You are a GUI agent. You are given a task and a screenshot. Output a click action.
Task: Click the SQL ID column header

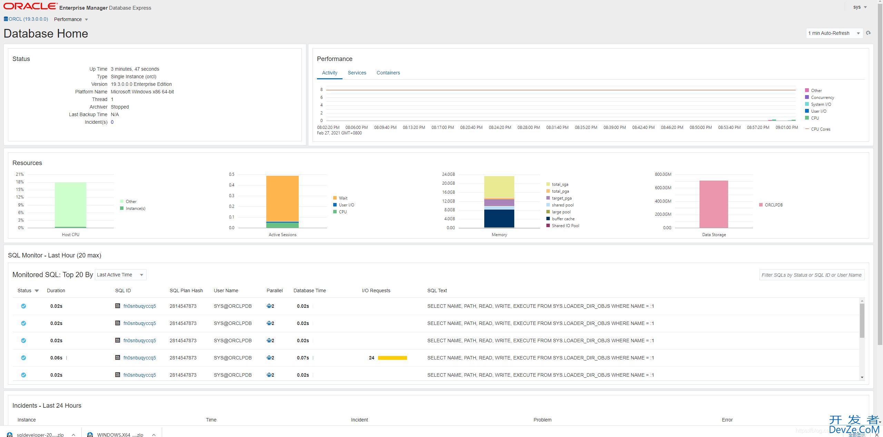[x=123, y=291]
